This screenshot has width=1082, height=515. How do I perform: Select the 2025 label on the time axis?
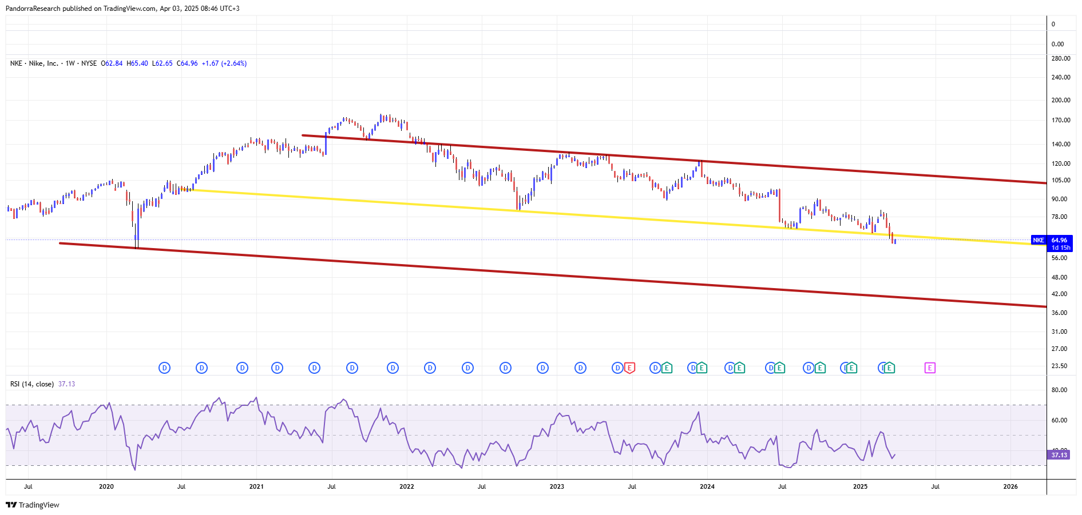[860, 486]
